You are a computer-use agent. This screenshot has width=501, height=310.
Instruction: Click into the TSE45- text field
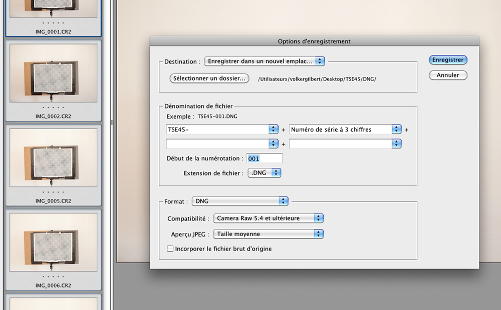[217, 129]
